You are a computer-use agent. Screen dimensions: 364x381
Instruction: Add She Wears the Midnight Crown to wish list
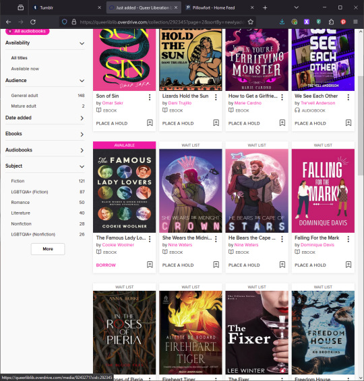click(216, 265)
